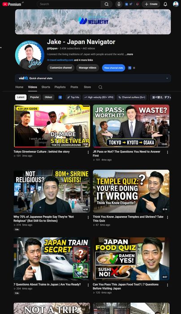Image resolution: width=181 pixels, height=314 pixels.
Task: Switch to the Home tab
Action: (19, 87)
